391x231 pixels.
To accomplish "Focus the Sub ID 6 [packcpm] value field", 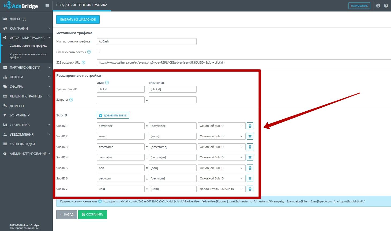I will [x=172, y=178].
